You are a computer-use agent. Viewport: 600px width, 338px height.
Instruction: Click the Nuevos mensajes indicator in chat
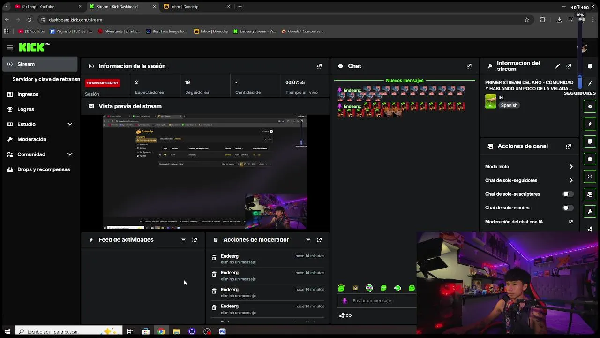pyautogui.click(x=405, y=81)
